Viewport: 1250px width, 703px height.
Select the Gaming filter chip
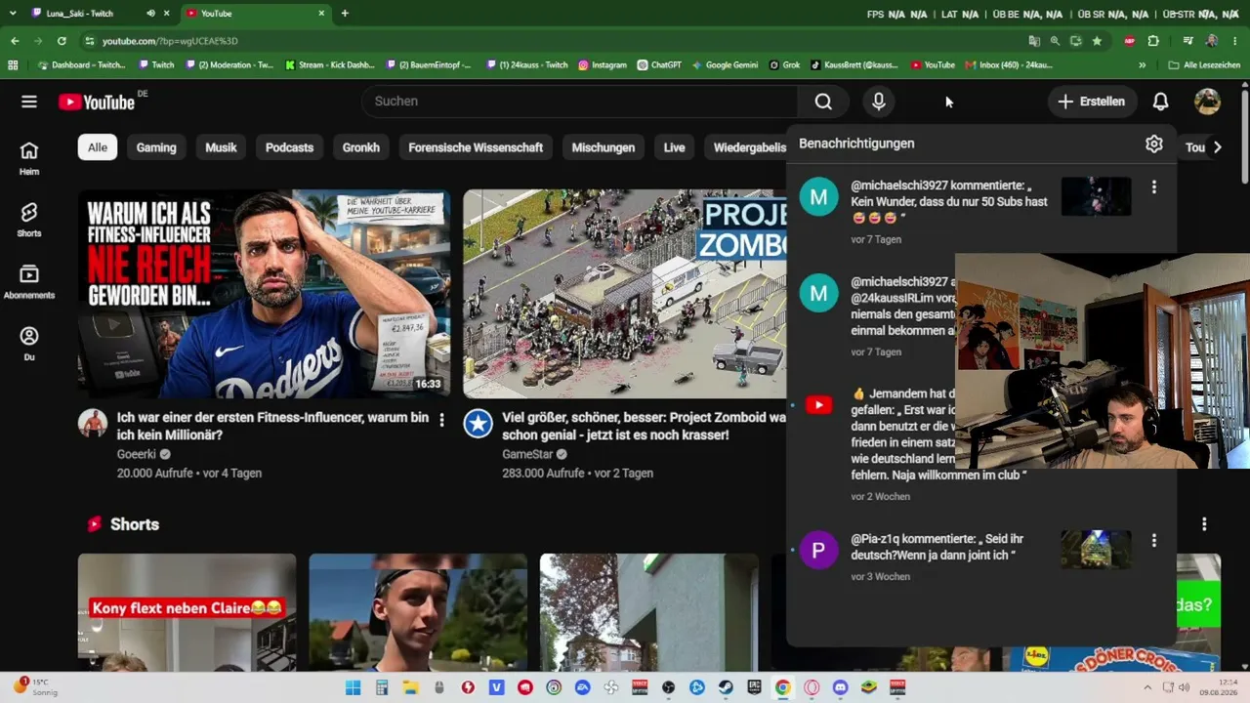(156, 147)
